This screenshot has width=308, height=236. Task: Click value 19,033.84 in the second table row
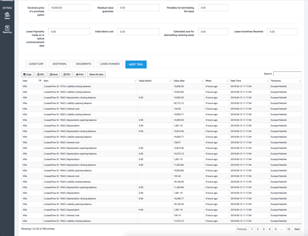point(179,92)
